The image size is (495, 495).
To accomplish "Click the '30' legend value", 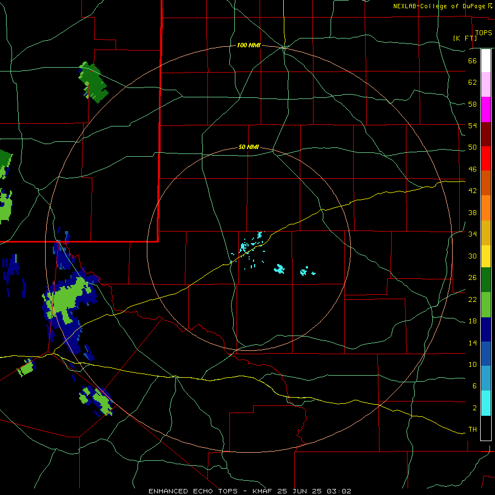I will coord(472,256).
